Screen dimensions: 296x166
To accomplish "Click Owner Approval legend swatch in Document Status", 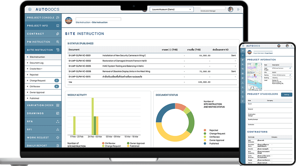I will (x=205, y=140).
